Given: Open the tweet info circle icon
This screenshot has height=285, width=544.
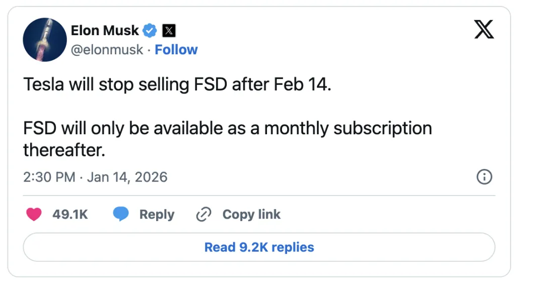Looking at the screenshot, I should tap(484, 177).
